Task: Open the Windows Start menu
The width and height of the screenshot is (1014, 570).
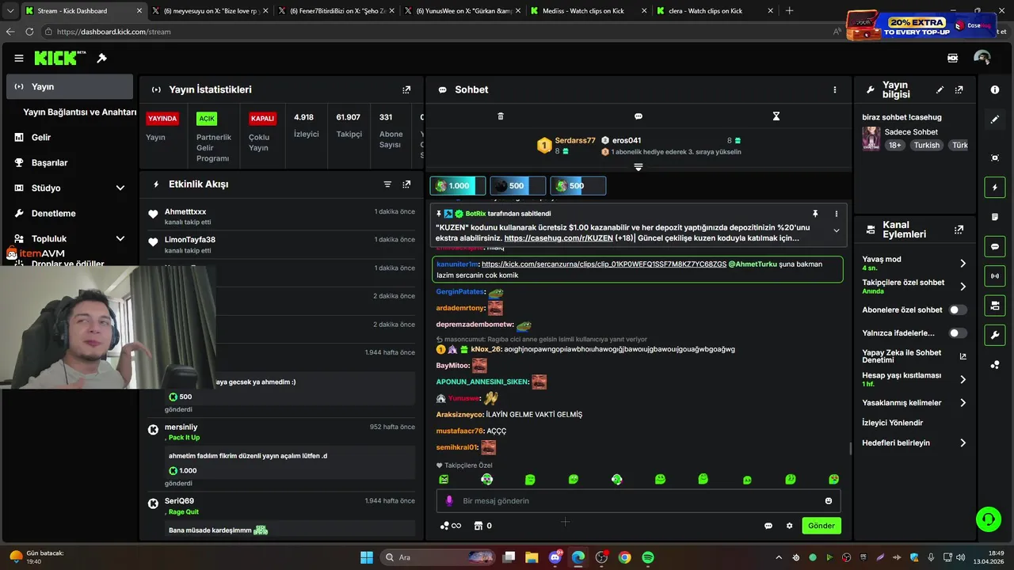Action: (367, 557)
